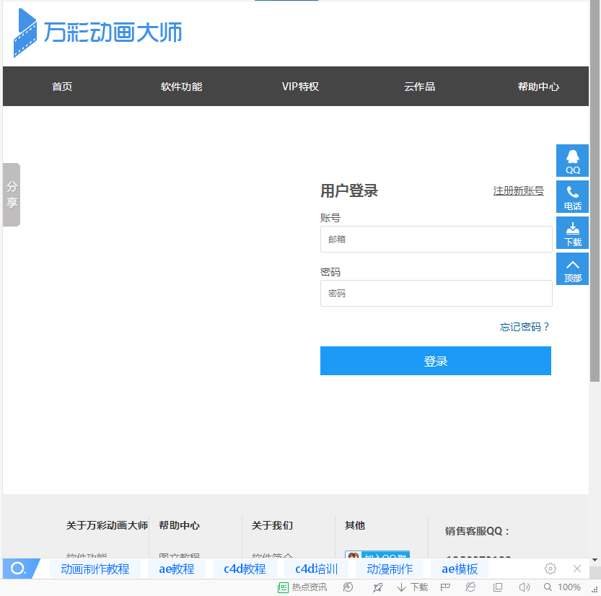The image size is (601, 596).
Task: Open the c4d培训 link in the bottom bar
Action: pyautogui.click(x=315, y=569)
